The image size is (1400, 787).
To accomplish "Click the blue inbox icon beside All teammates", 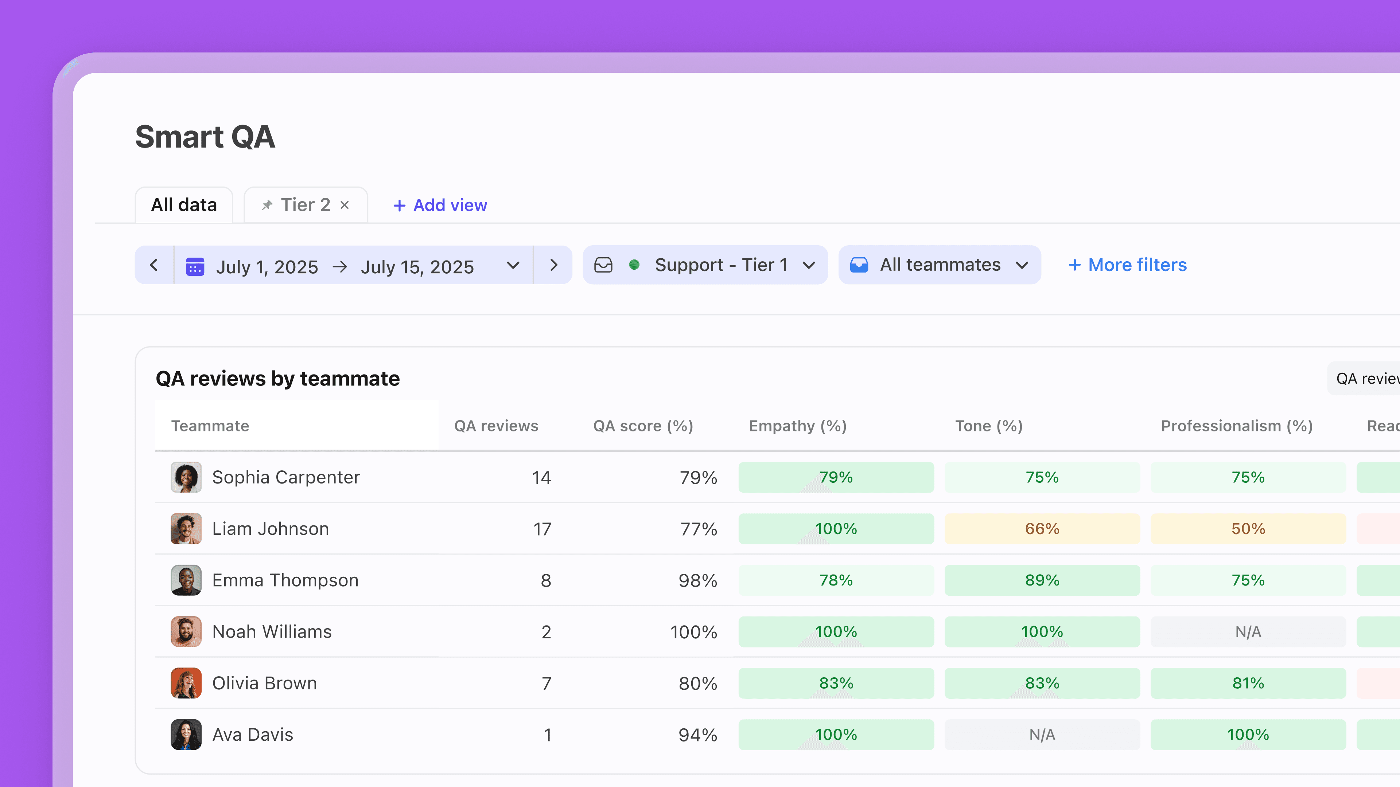I will coord(859,265).
